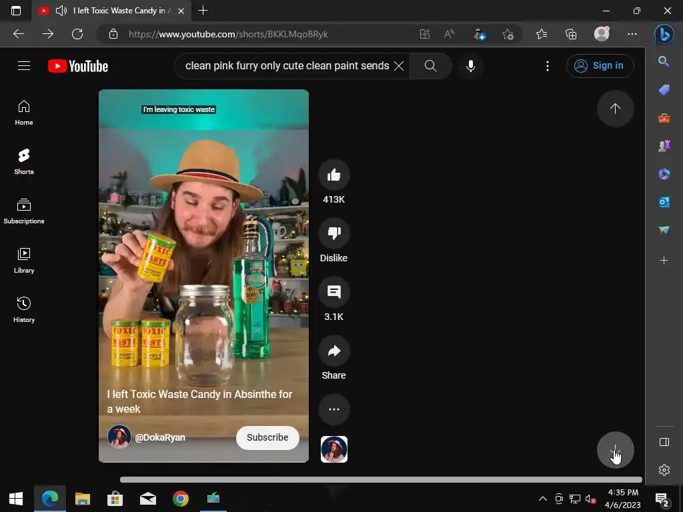Image resolution: width=683 pixels, height=512 pixels.
Task: View site information lock icon
Action: tap(113, 34)
